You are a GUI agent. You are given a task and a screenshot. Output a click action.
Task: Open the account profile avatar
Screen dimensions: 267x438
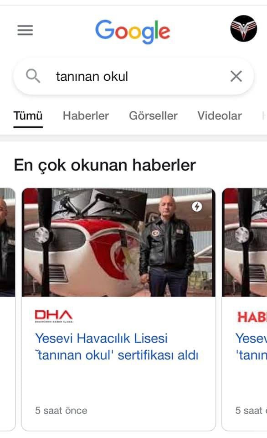point(244,28)
